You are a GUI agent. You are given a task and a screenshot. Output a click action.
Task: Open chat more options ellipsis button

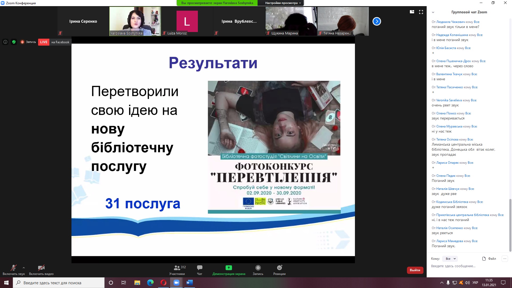[505, 259]
